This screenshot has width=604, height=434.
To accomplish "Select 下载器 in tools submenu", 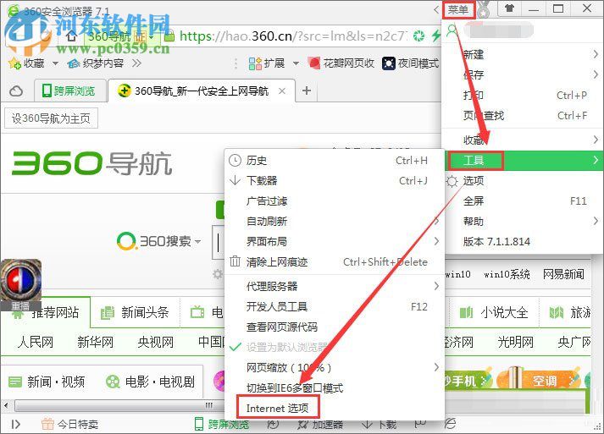I will 333,180.
